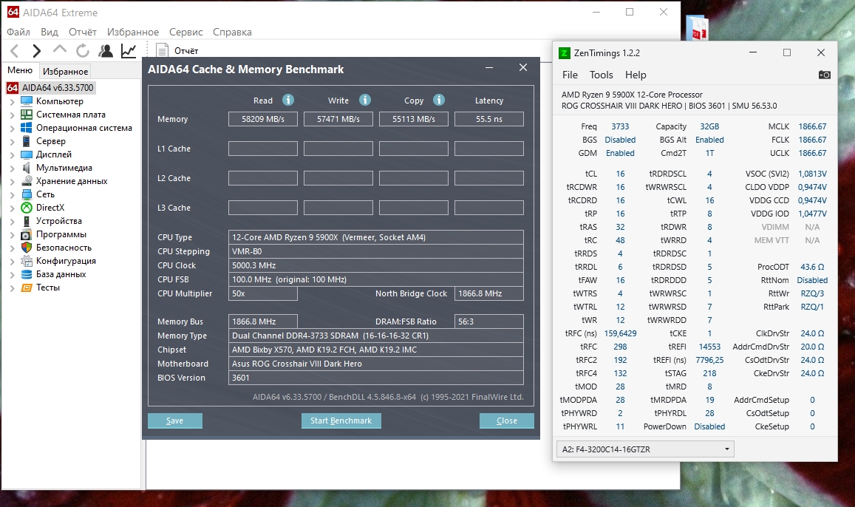The image size is (855, 507).
Task: Open the A2 memory module dropdown
Action: pos(644,449)
